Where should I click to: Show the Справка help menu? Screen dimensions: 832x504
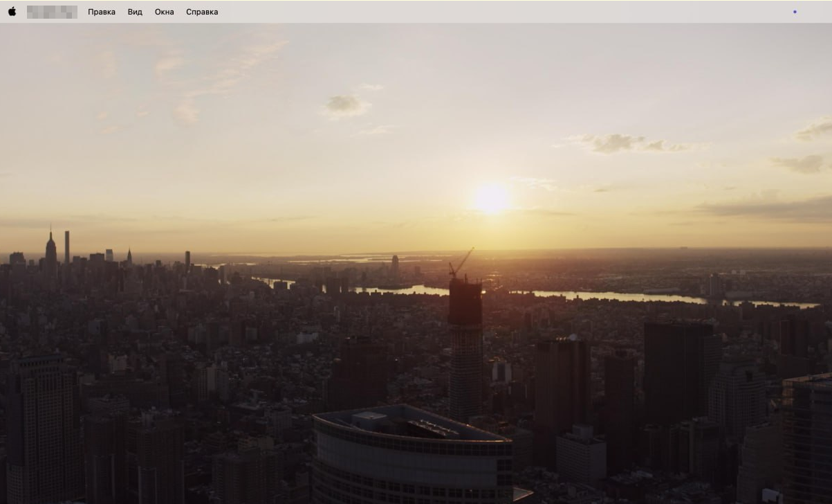coord(202,12)
